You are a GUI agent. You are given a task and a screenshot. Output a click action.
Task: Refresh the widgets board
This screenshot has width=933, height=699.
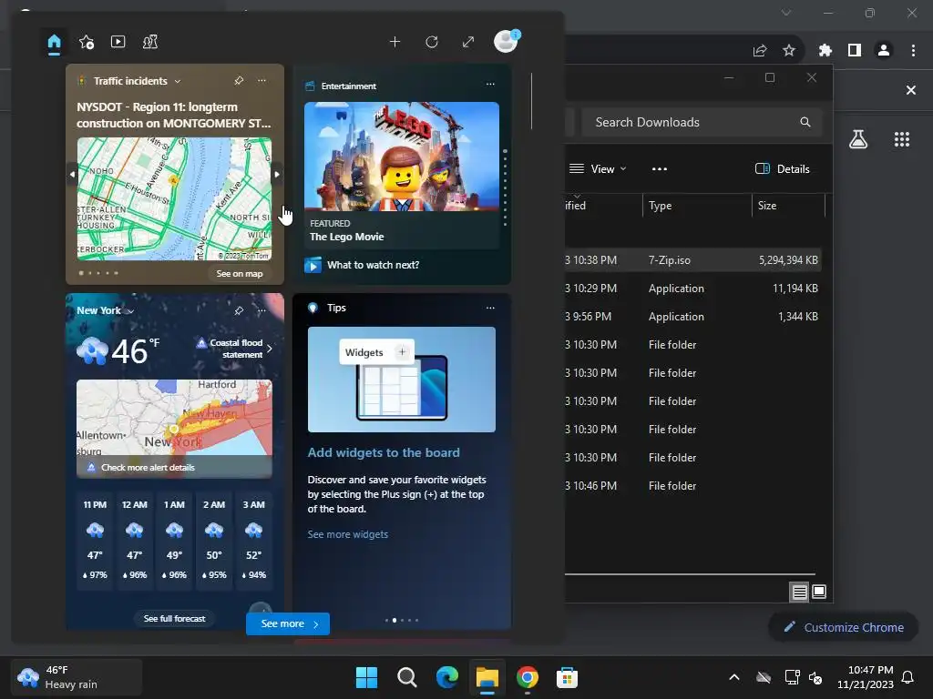coord(432,42)
